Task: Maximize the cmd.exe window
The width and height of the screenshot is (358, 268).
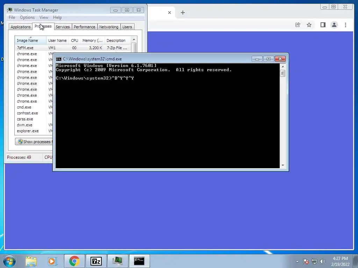Action: [268, 59]
